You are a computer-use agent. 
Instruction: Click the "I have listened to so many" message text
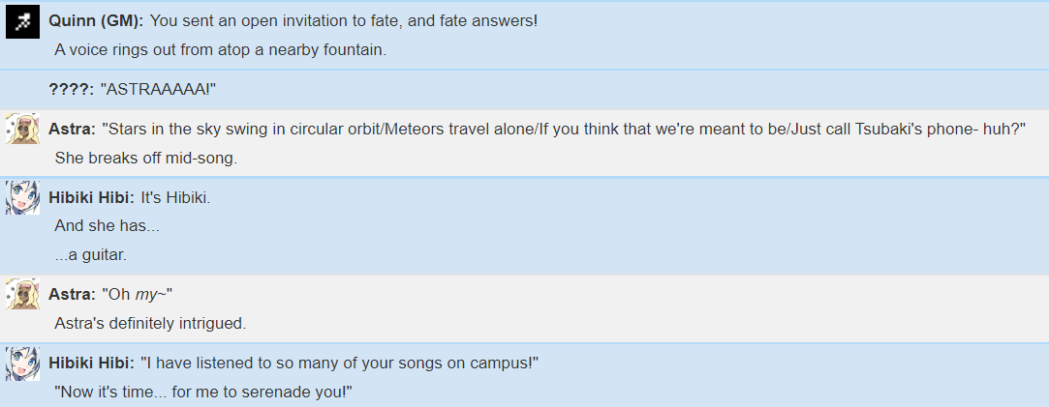pyautogui.click(x=340, y=363)
